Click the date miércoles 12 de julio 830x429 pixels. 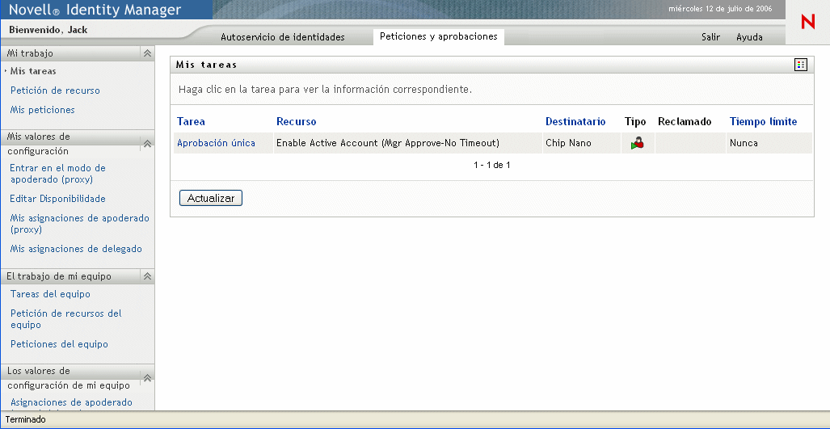pos(720,9)
